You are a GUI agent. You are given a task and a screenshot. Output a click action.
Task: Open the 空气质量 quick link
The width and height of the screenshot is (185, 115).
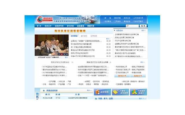click(52, 81)
